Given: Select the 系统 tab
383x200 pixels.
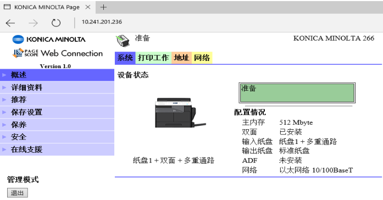Looking at the screenshot, I should click(x=125, y=58).
